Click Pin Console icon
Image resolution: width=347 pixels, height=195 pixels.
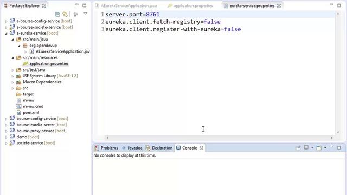(x=298, y=147)
